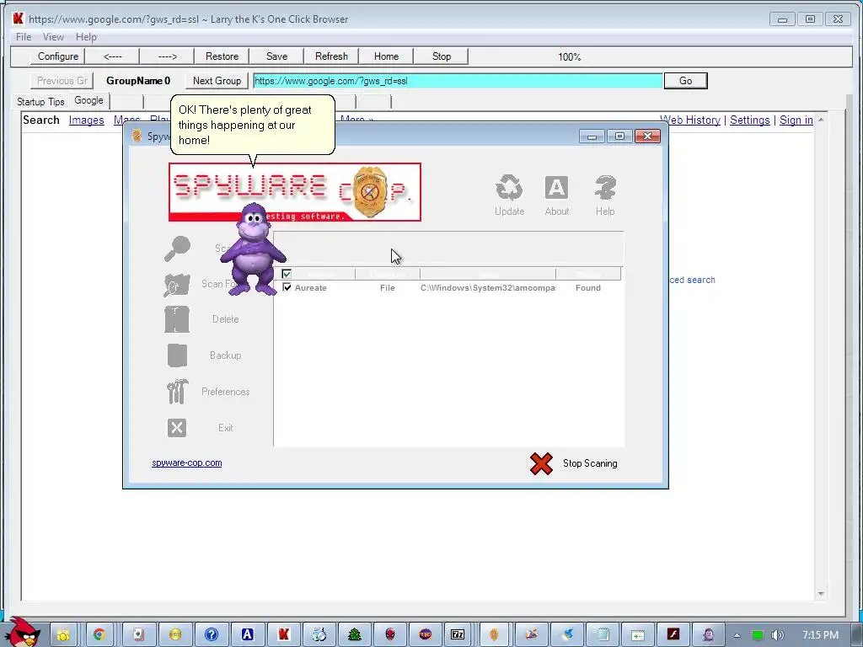This screenshot has width=863, height=647.
Task: Select the Google tab
Action: click(89, 101)
